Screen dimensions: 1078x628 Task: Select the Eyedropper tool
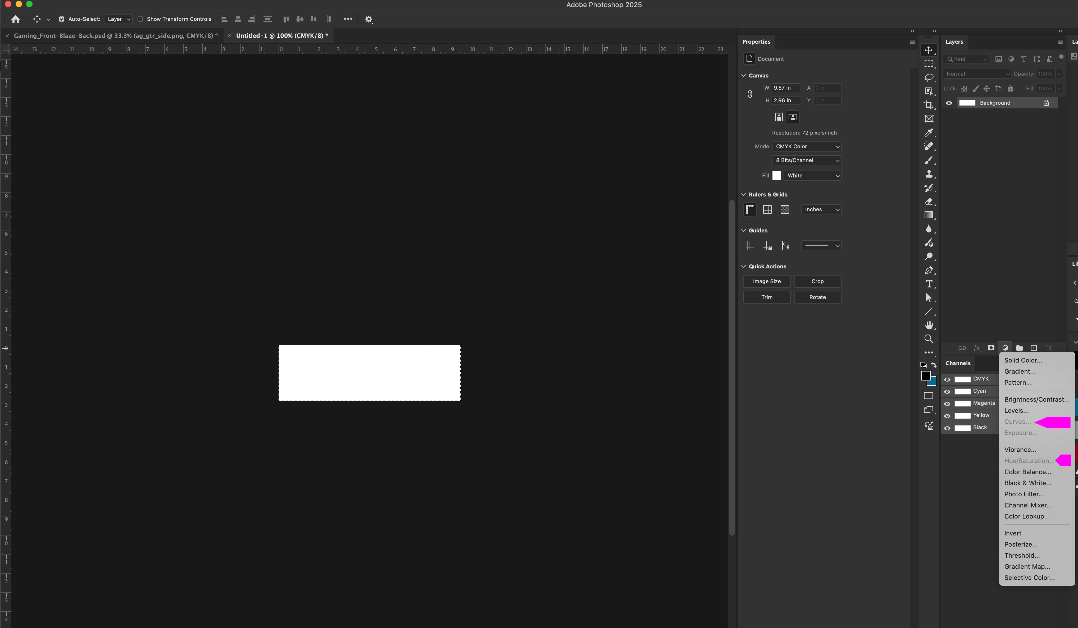click(x=928, y=132)
